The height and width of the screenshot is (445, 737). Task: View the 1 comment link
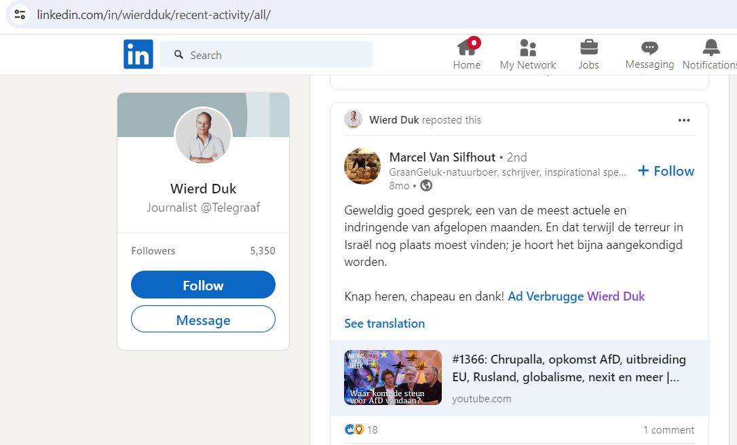click(668, 430)
